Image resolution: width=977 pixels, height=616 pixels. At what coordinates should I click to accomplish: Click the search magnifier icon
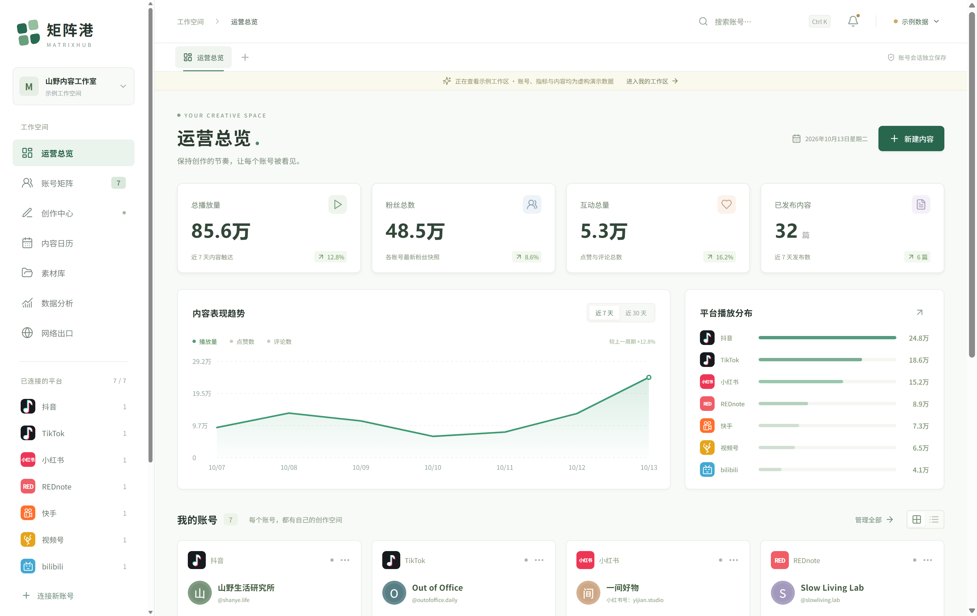703,22
